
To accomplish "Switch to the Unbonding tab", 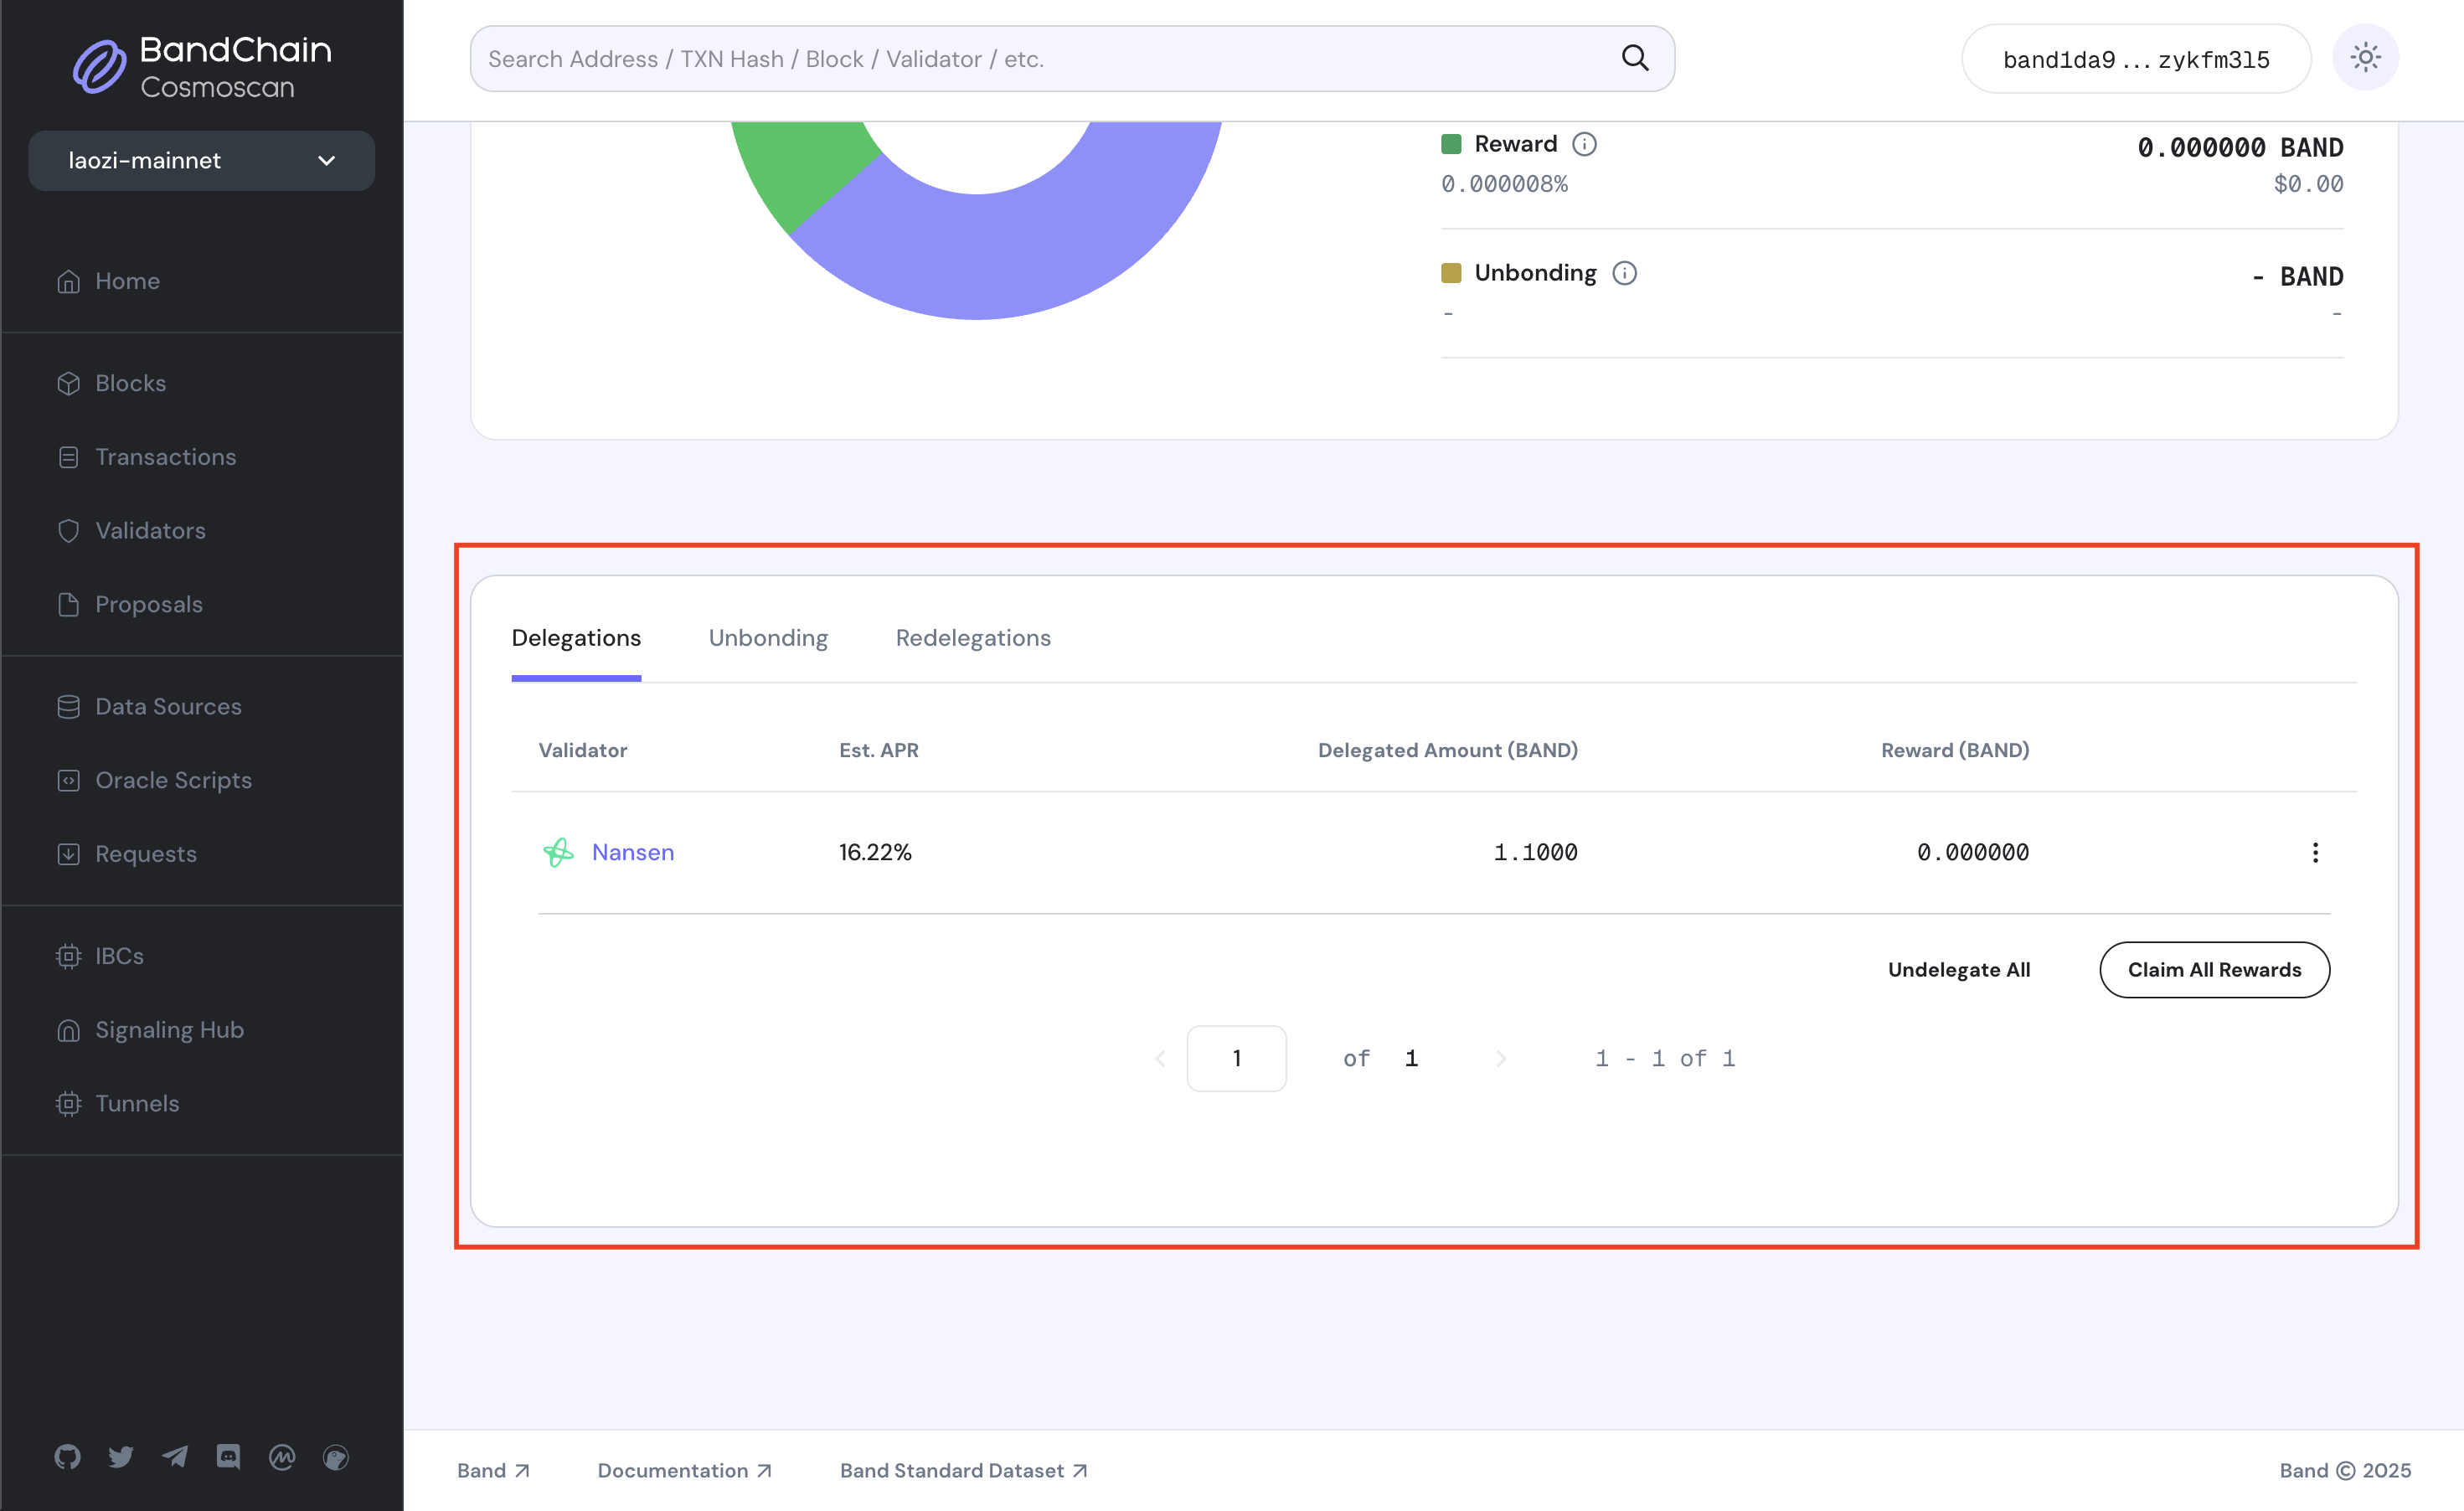I will coord(768,638).
